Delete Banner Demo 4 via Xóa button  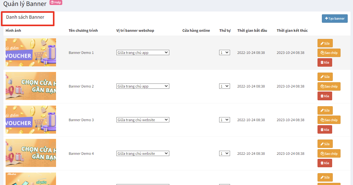point(325,163)
